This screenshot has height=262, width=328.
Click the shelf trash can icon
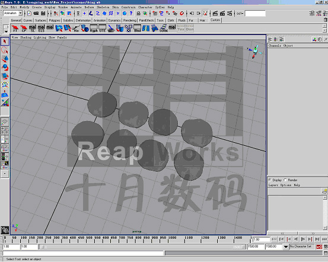[x=326, y=20]
